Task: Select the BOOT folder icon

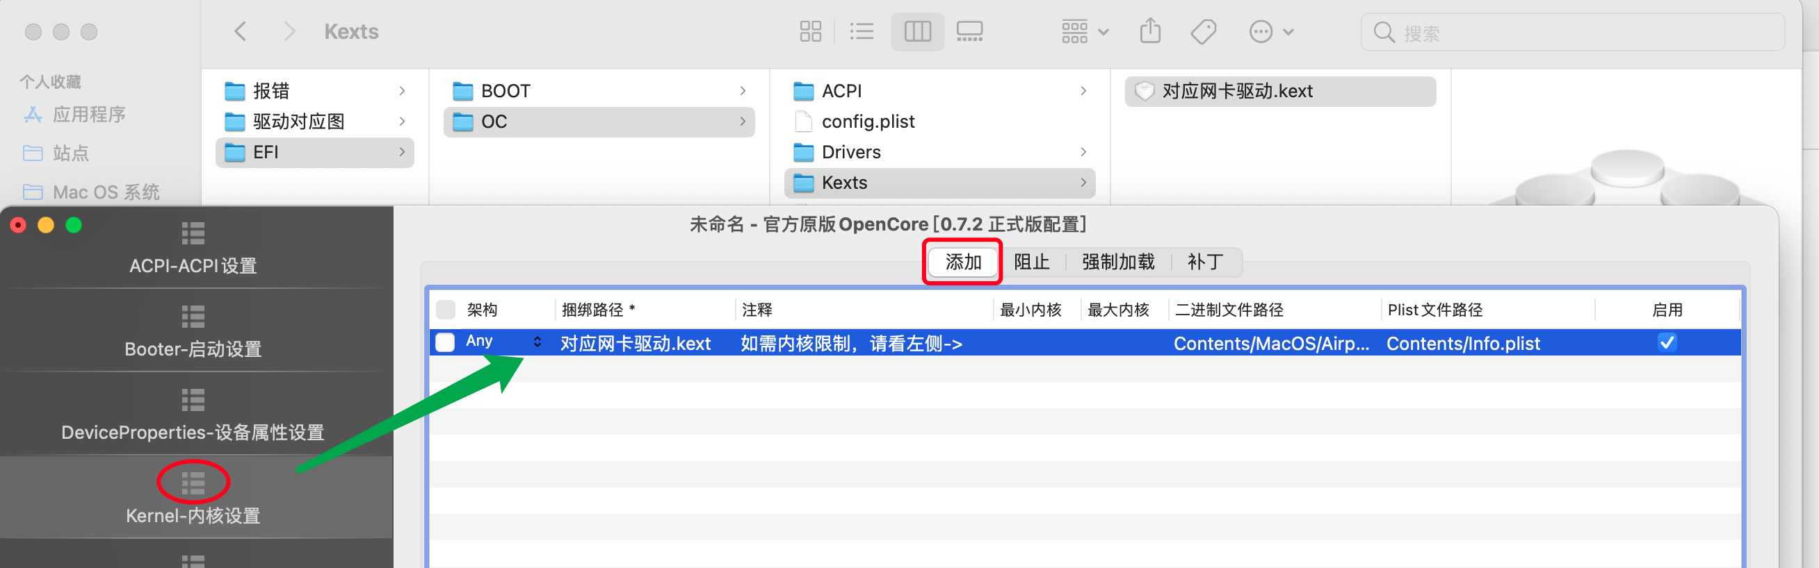Action: 462,91
